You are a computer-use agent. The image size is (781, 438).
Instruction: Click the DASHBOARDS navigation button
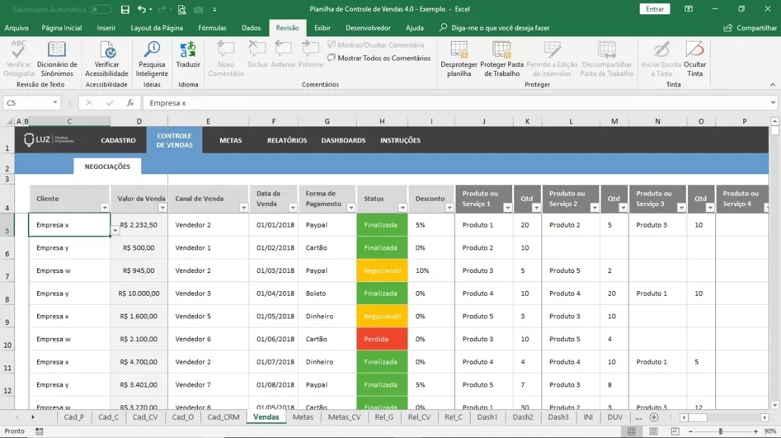[344, 140]
